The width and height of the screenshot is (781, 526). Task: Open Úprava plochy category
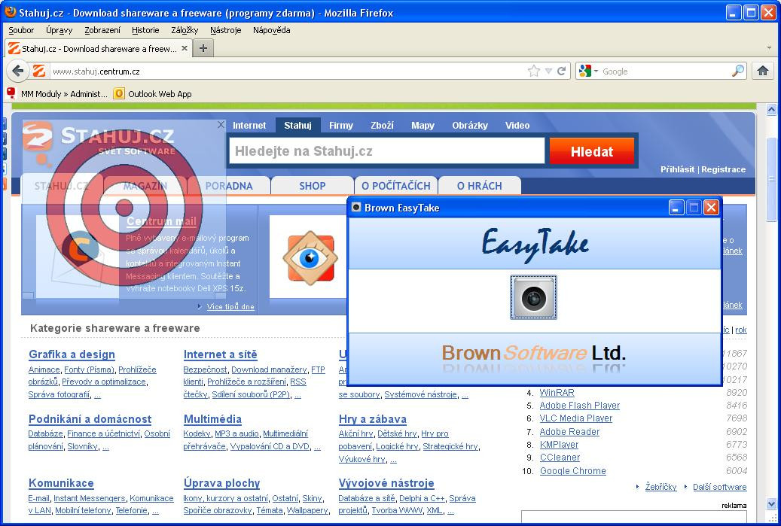[x=221, y=483]
